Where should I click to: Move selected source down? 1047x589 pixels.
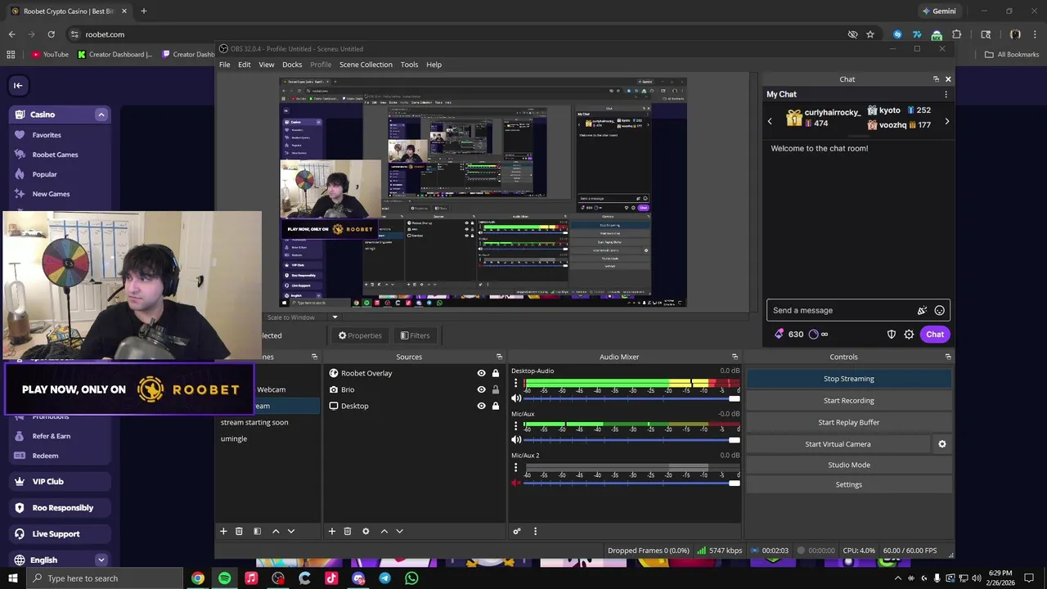click(x=400, y=531)
